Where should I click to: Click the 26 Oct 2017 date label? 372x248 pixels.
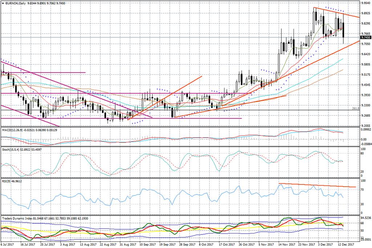(247, 244)
